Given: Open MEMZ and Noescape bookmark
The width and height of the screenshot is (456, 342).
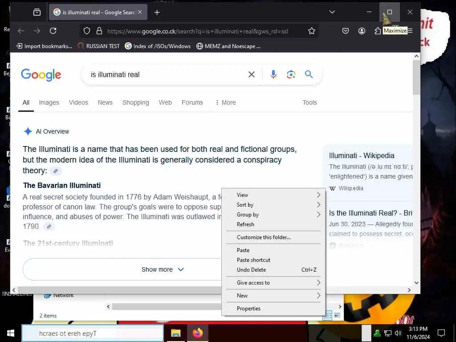Looking at the screenshot, I should [x=228, y=46].
